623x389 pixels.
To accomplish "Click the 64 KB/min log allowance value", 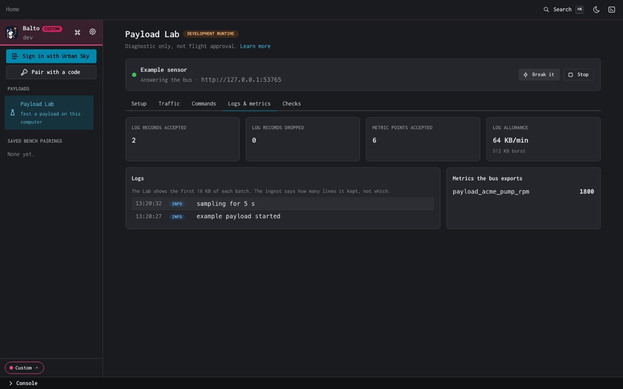I will pos(510,140).
